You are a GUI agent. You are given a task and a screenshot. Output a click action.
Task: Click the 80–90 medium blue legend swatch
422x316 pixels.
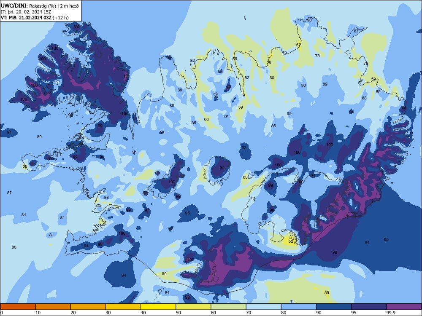pyautogui.click(x=299, y=307)
